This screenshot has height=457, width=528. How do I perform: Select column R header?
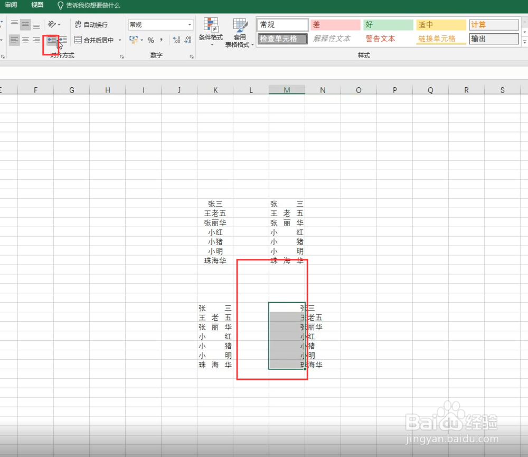click(466, 90)
